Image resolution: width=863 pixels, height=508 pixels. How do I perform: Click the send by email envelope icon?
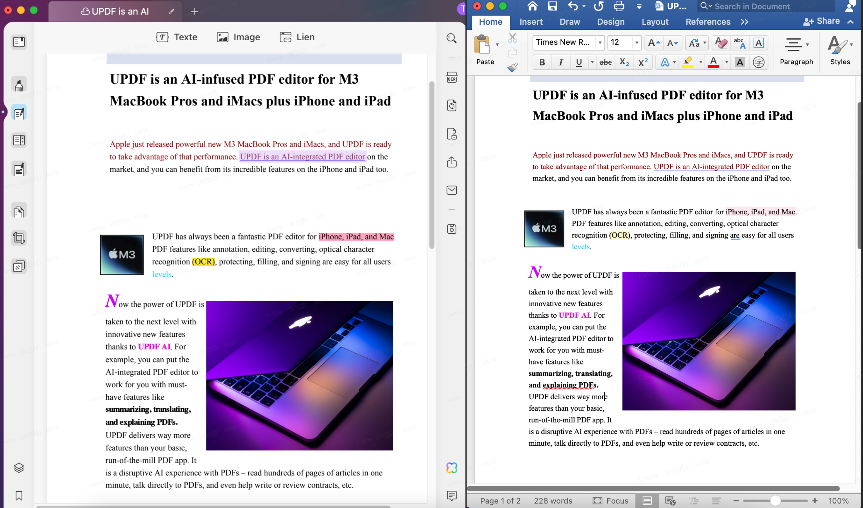point(451,190)
